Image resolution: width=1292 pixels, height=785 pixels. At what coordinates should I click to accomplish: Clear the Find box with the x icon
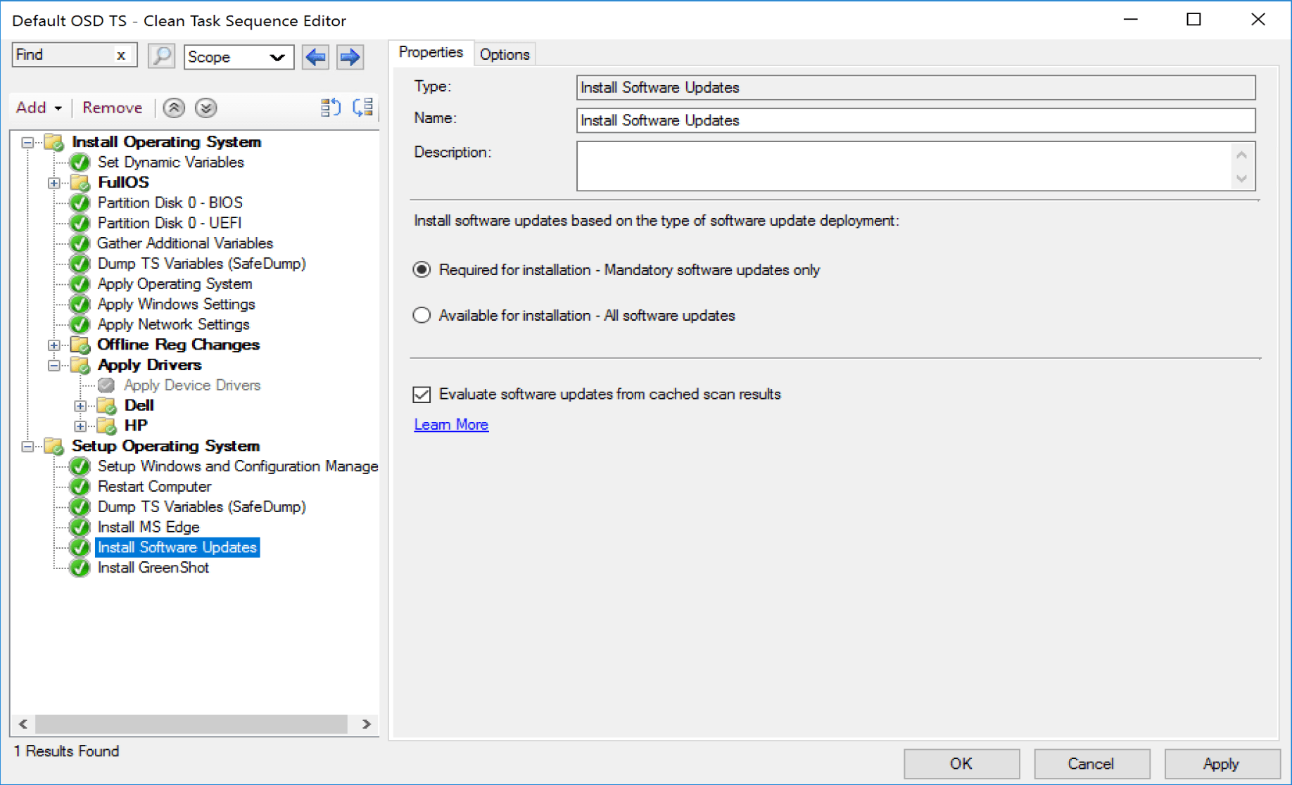pos(122,54)
